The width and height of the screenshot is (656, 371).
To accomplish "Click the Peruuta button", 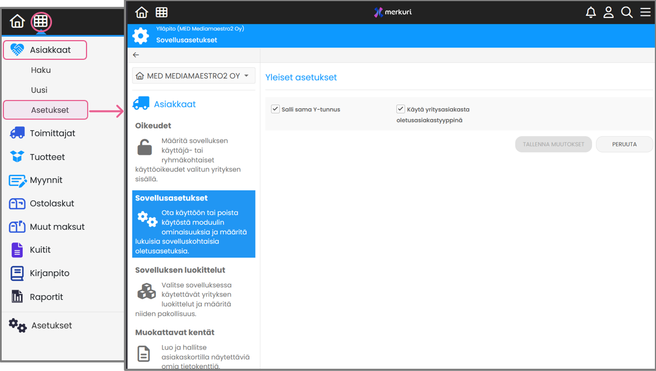I will (624, 144).
